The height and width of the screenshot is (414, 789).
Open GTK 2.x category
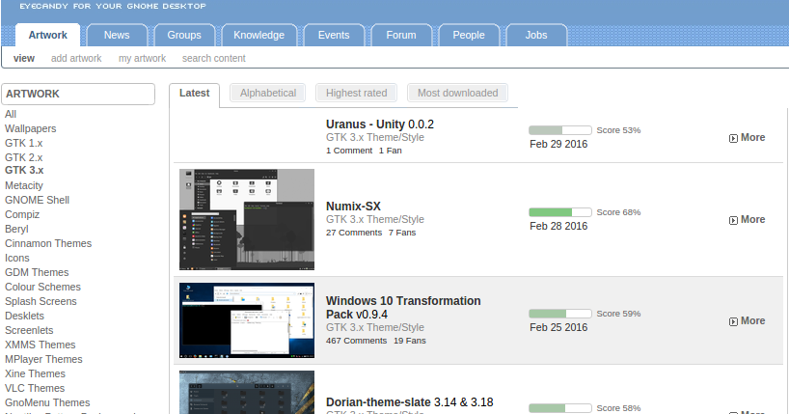[24, 157]
